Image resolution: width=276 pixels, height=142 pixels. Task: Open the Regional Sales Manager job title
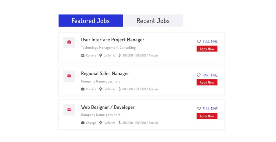(105, 74)
